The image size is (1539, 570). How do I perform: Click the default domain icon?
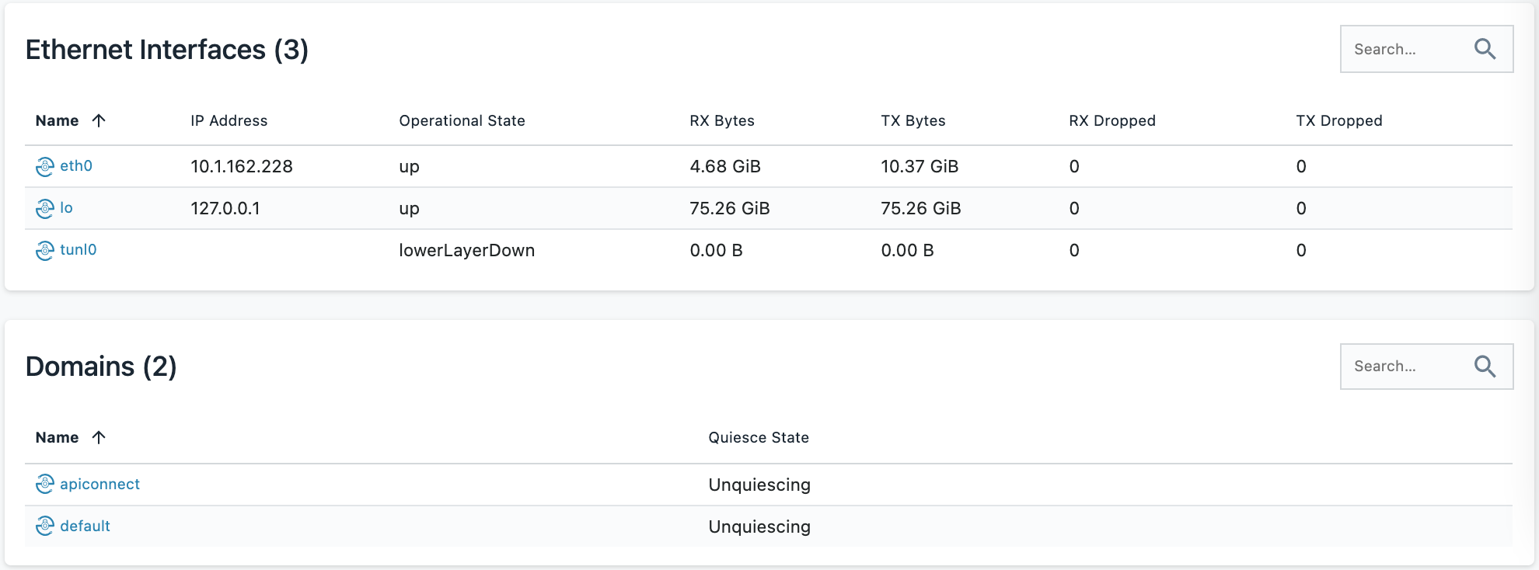pos(45,527)
